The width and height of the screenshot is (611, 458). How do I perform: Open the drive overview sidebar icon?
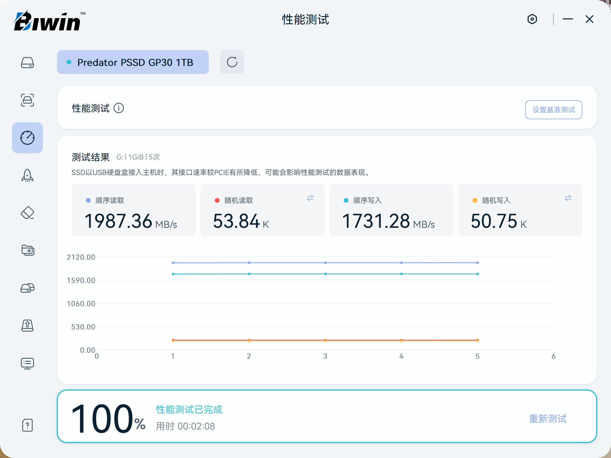(x=27, y=63)
